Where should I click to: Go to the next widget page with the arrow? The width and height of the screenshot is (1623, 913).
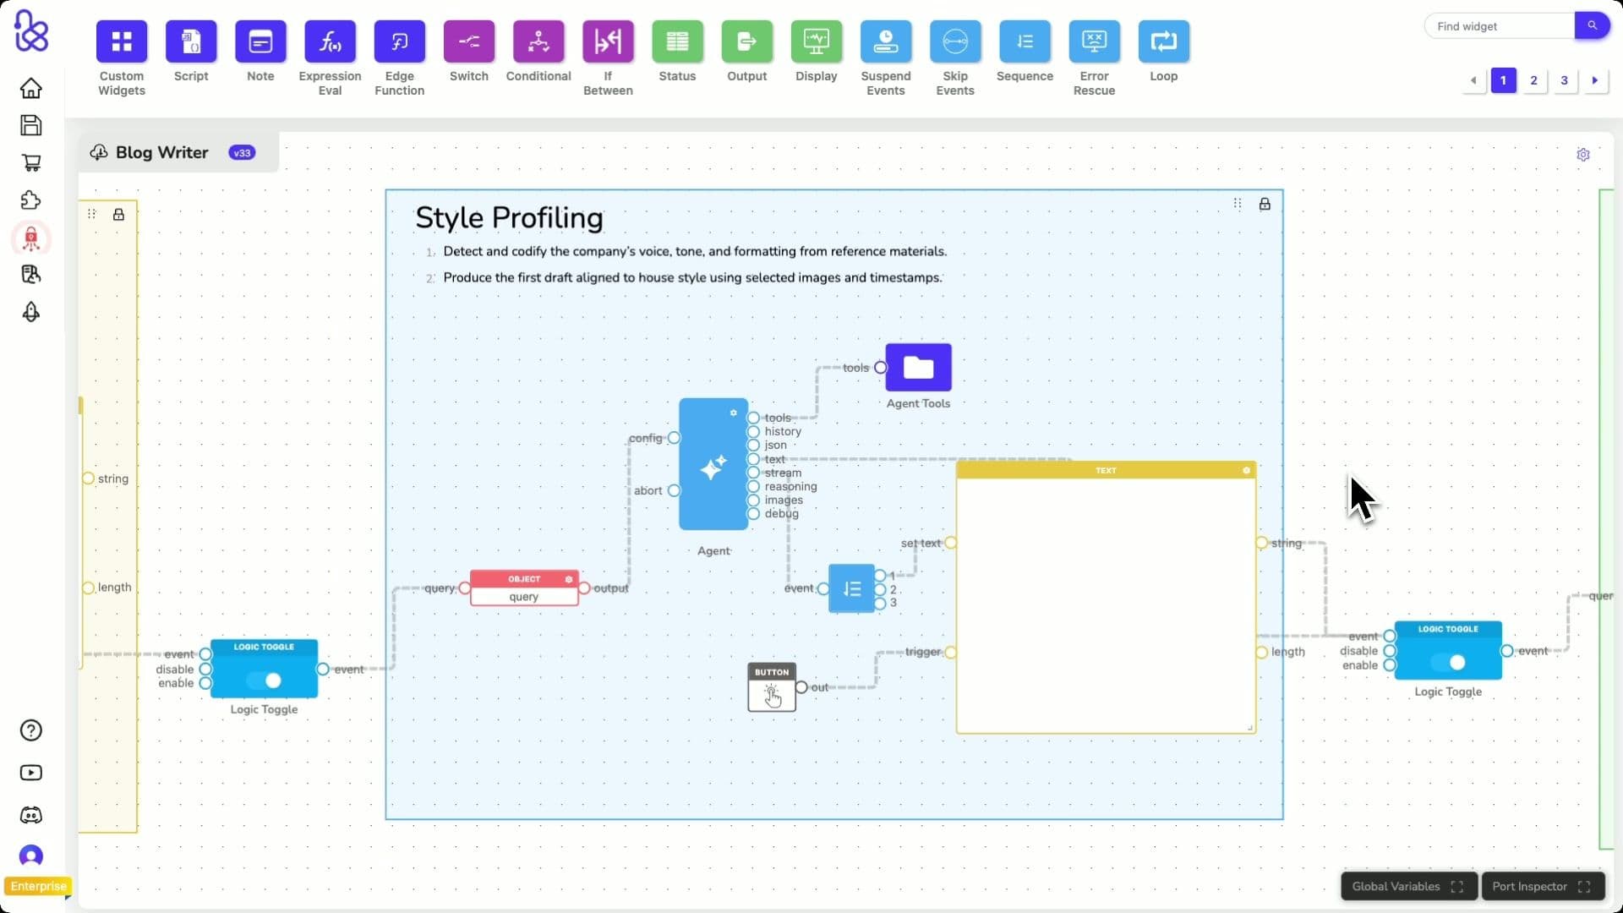[x=1594, y=80]
